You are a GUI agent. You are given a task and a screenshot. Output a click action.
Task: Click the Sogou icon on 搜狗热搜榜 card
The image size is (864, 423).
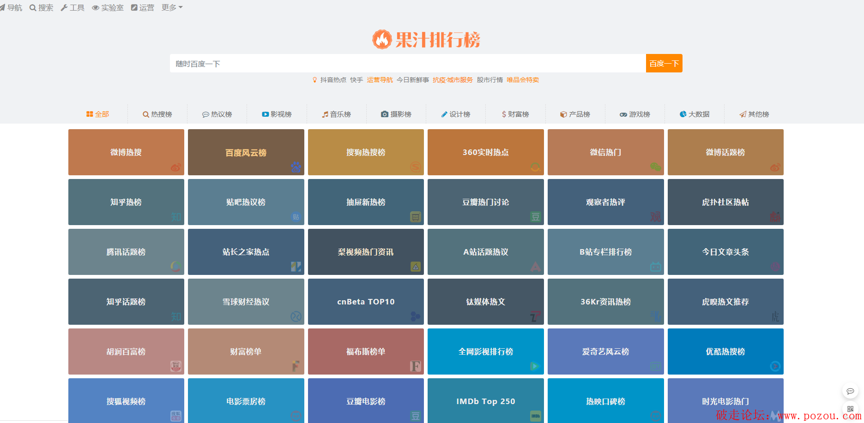pyautogui.click(x=416, y=167)
